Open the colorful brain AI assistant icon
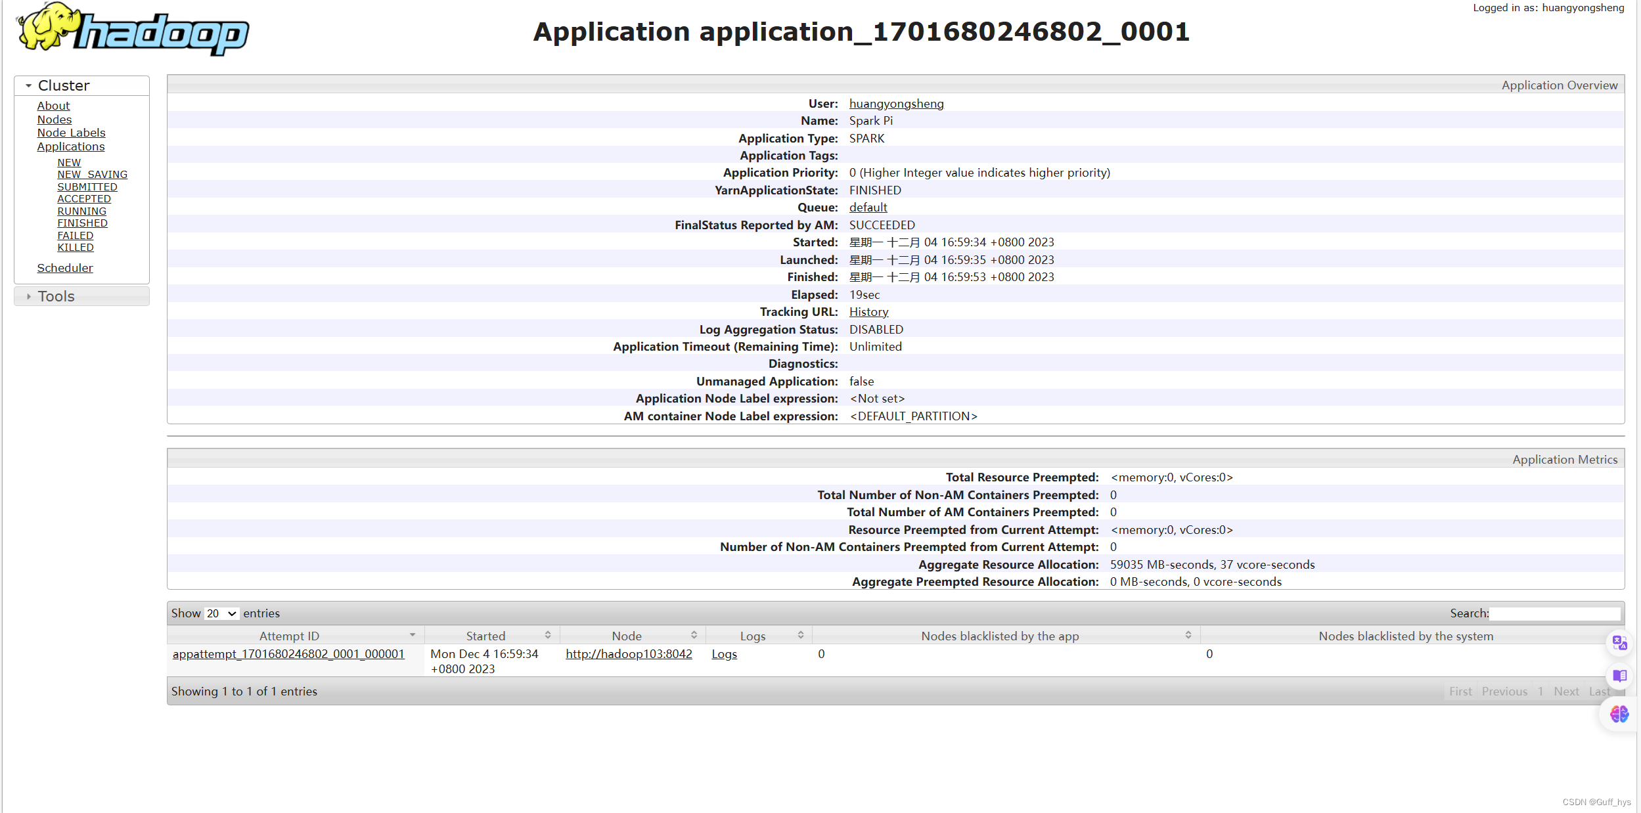The width and height of the screenshot is (1641, 813). pos(1619,714)
